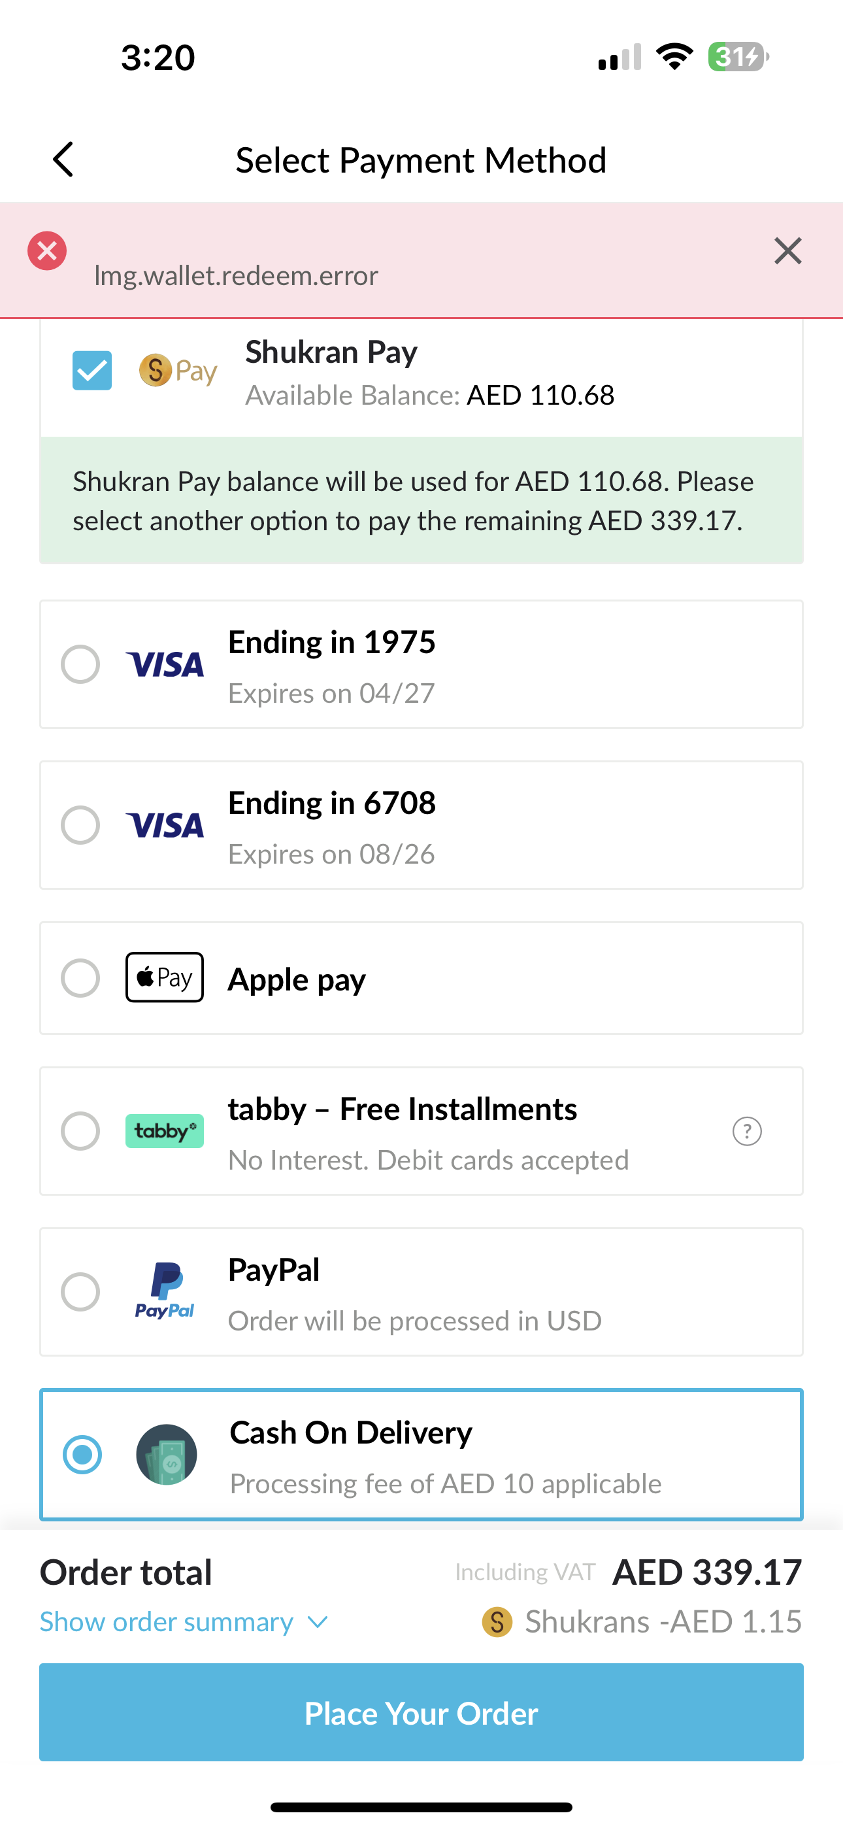Select Visa card ending in 6708
843x1828 pixels.
coord(80,824)
